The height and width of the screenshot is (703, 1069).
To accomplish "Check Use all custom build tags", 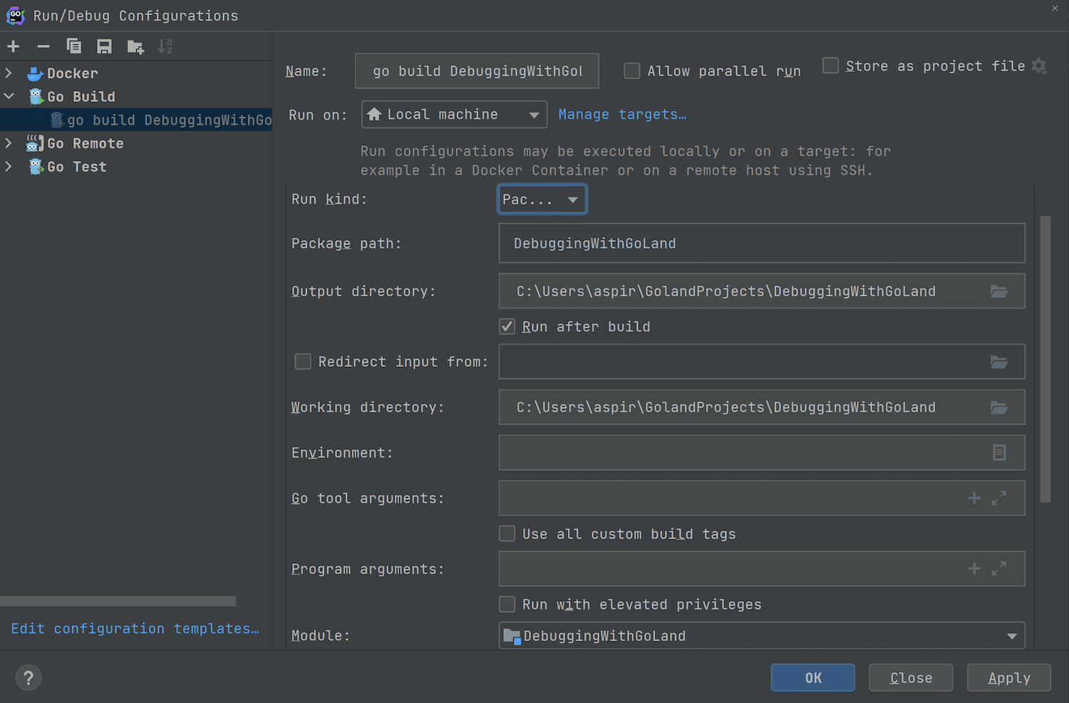I will coord(507,533).
